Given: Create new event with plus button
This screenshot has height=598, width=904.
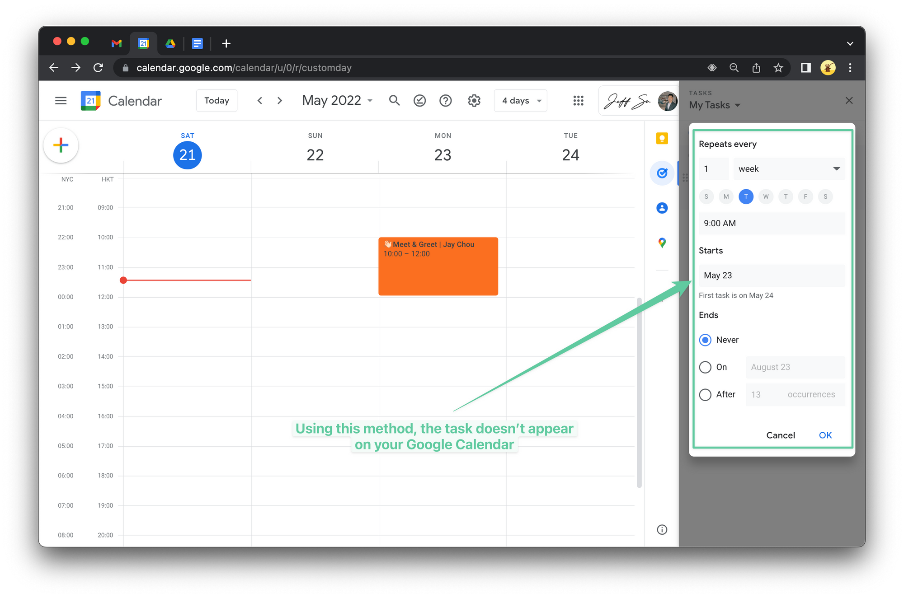Looking at the screenshot, I should coord(61,145).
